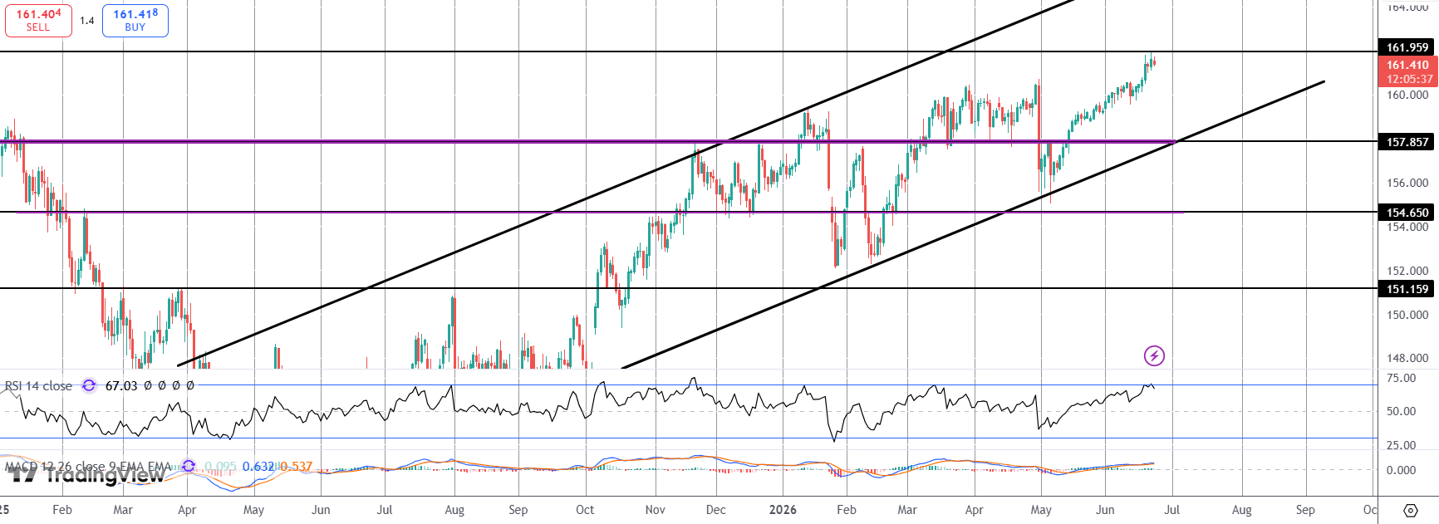Click the Jul label right of Jun 2026

[x=1171, y=510]
